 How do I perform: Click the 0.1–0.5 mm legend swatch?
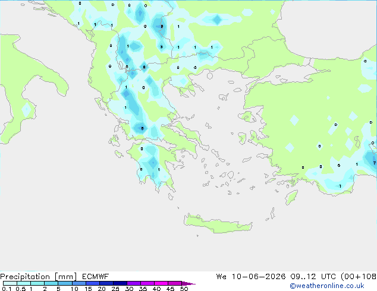[x=10, y=283]
